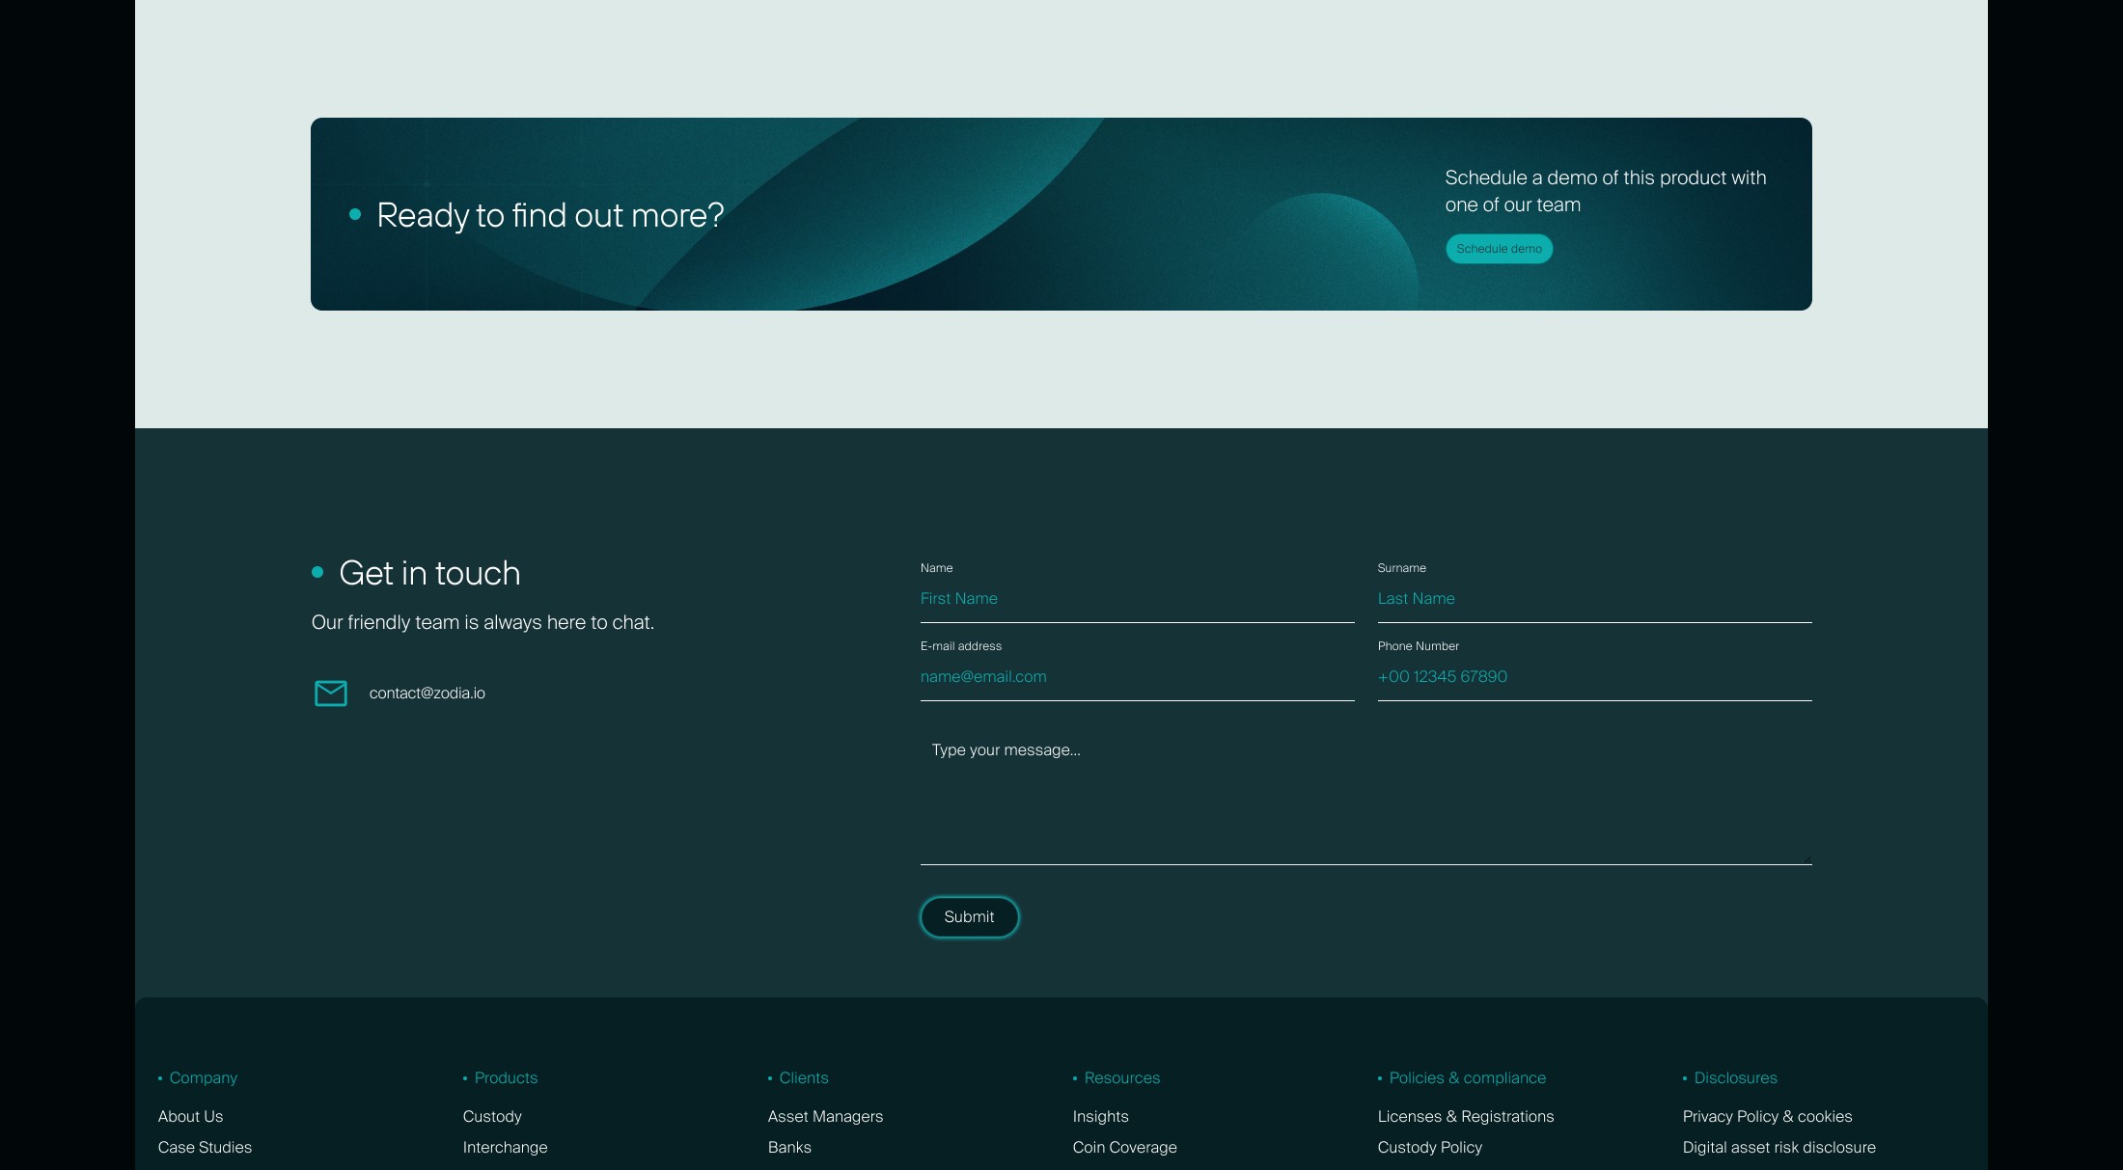The height and width of the screenshot is (1170, 2123).
Task: Open the Interchange product link
Action: 505,1147
